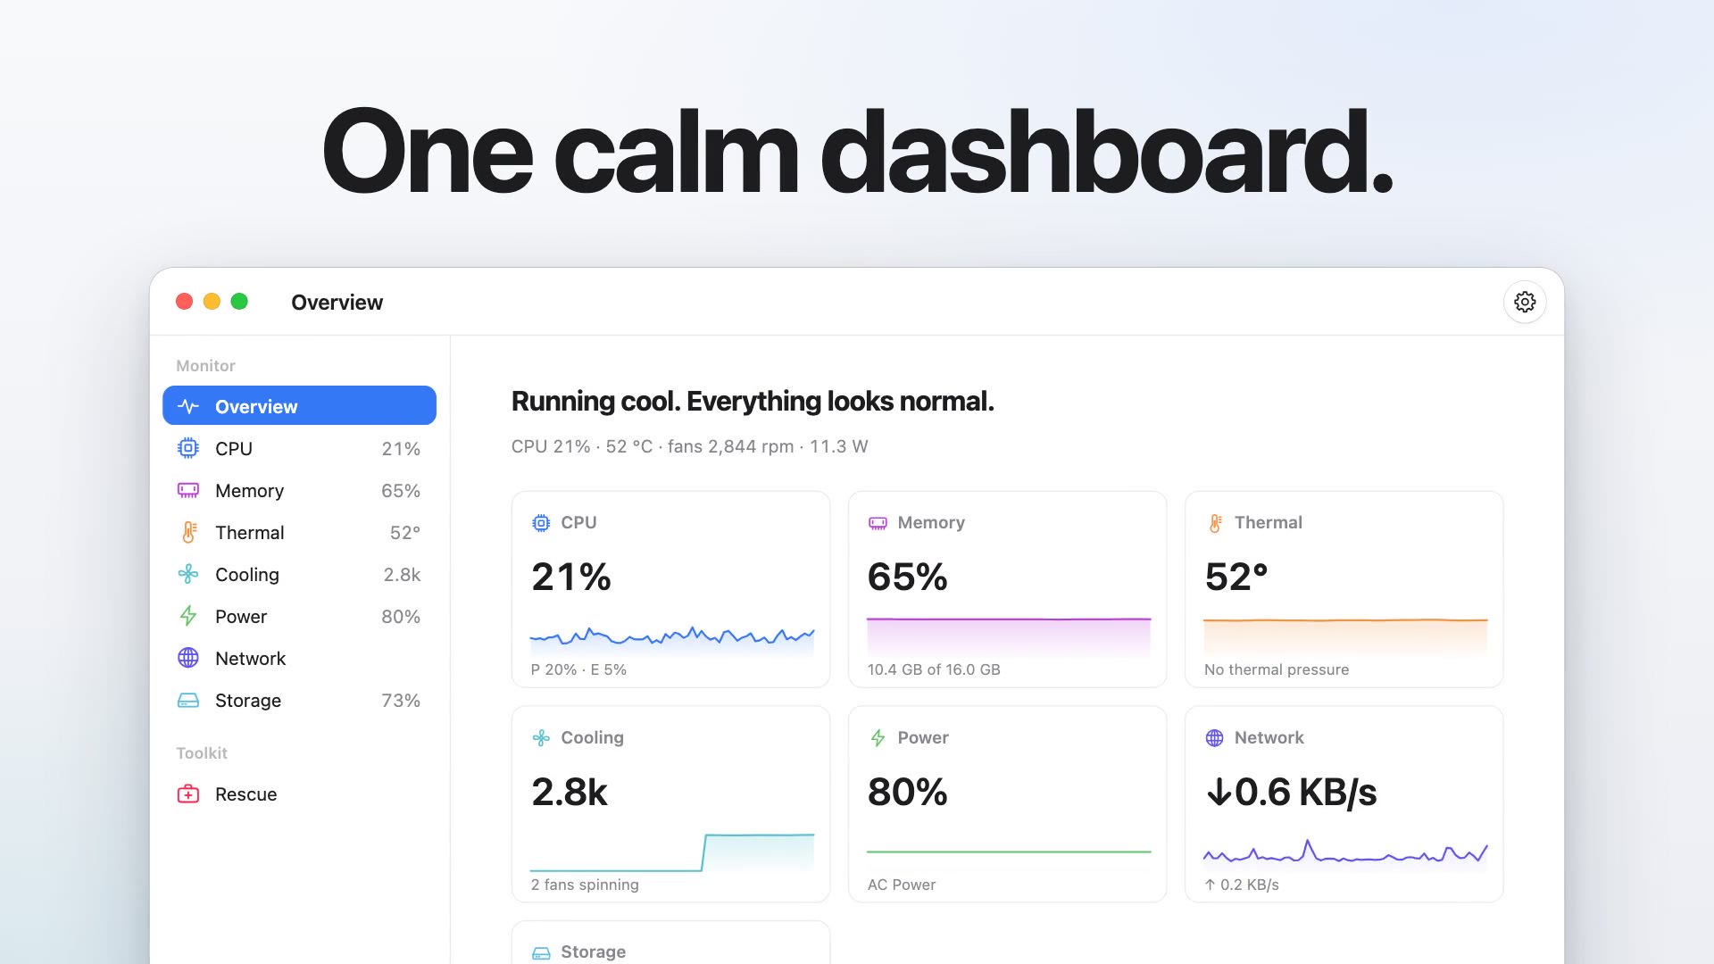This screenshot has width=1714, height=964.
Task: Click the Network activity purple graph
Action: [x=1345, y=852]
